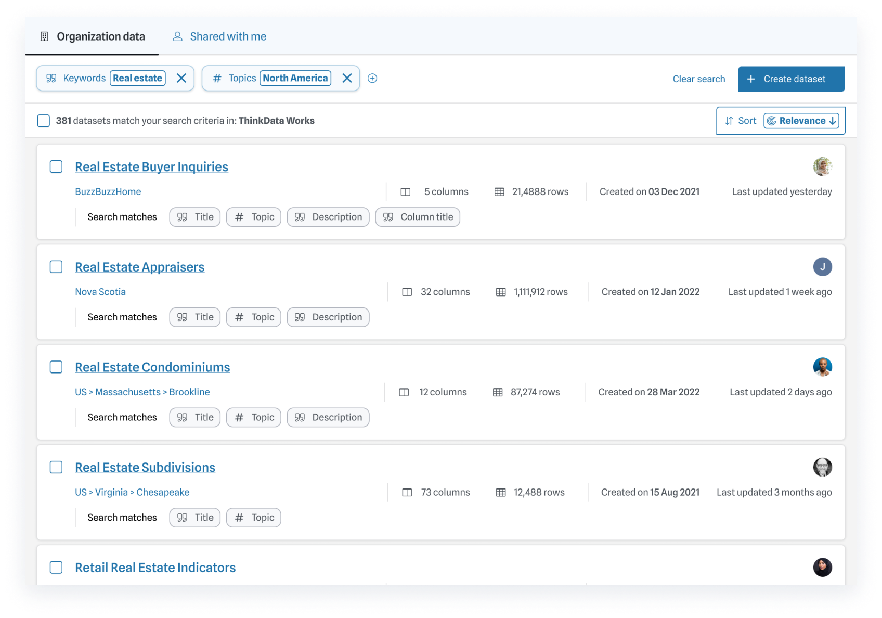
Task: Check the Real Estate Appraisers dataset checkbox
Action: (x=56, y=267)
